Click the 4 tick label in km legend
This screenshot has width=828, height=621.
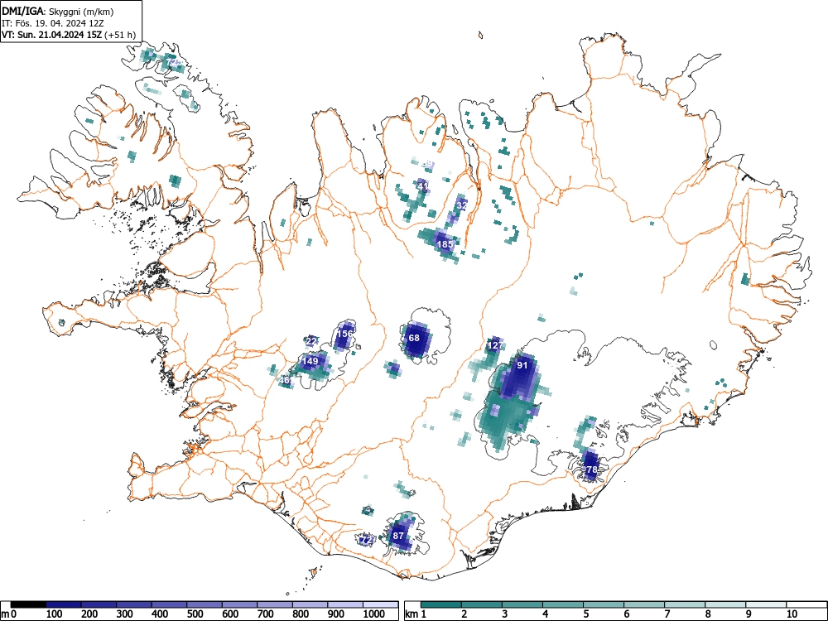click(x=545, y=614)
